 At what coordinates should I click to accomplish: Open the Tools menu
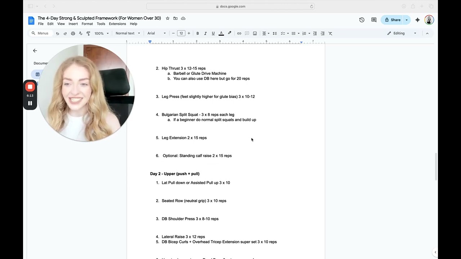[101, 24]
